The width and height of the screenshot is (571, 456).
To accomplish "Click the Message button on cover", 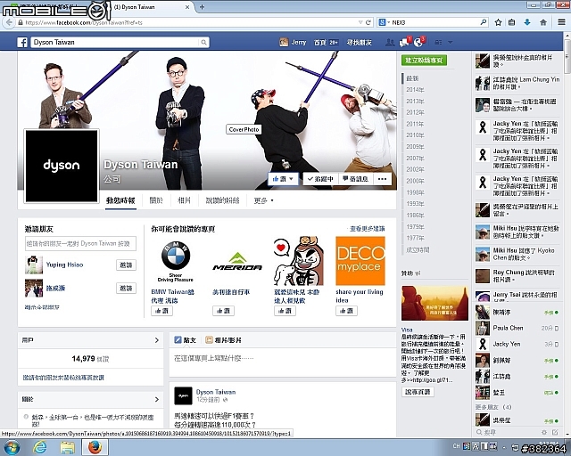I will coord(356,179).
